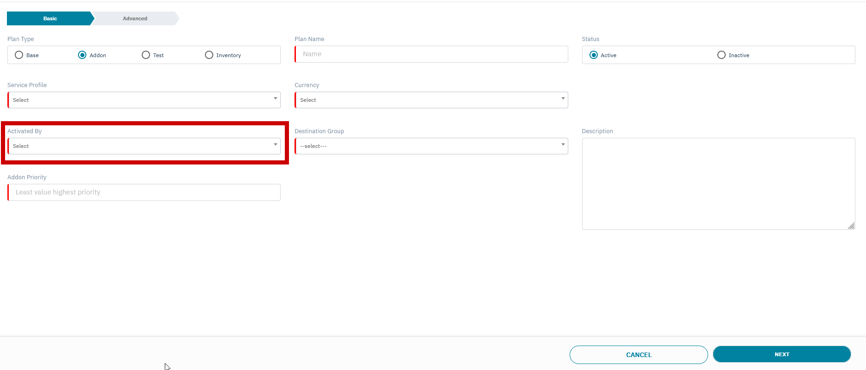The image size is (866, 370).
Task: Open the Activated By dropdown
Action: 144,146
